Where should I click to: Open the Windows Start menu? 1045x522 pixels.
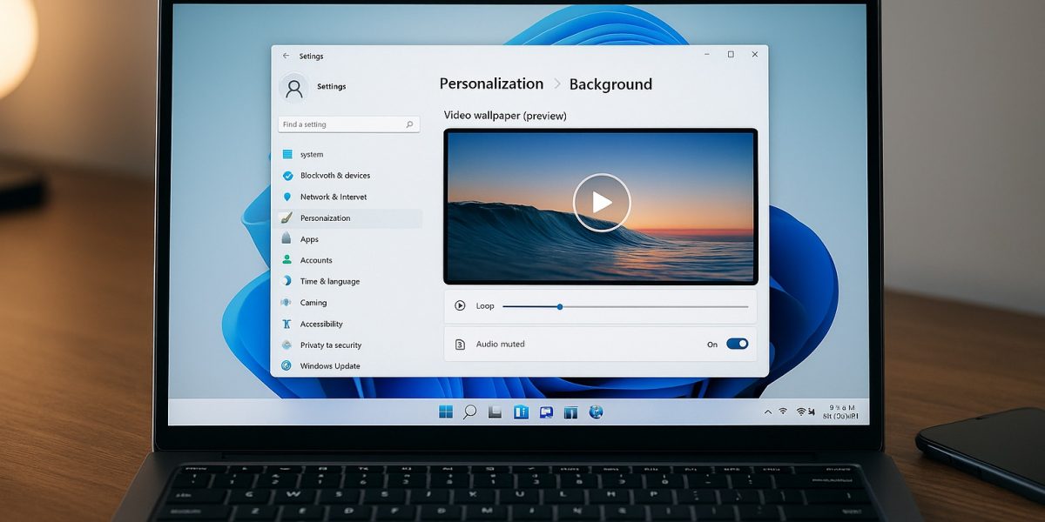[446, 412]
